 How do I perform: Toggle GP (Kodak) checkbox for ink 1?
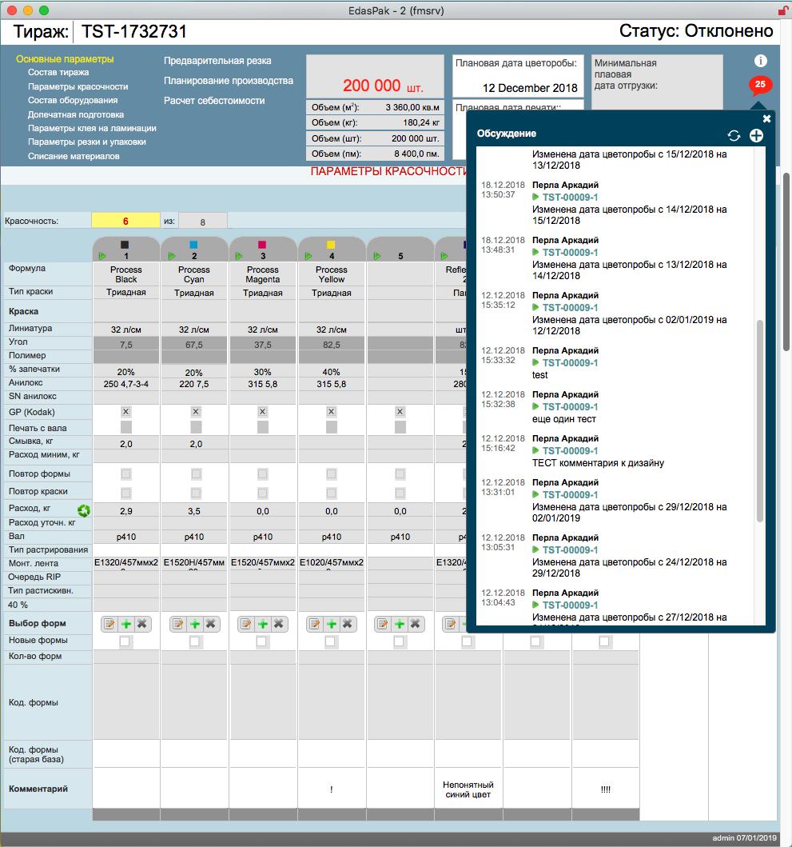[125, 412]
